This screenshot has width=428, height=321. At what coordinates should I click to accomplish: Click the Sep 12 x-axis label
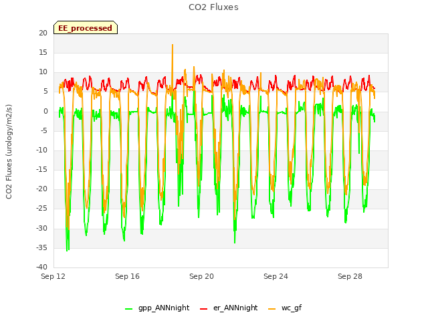coord(53,276)
